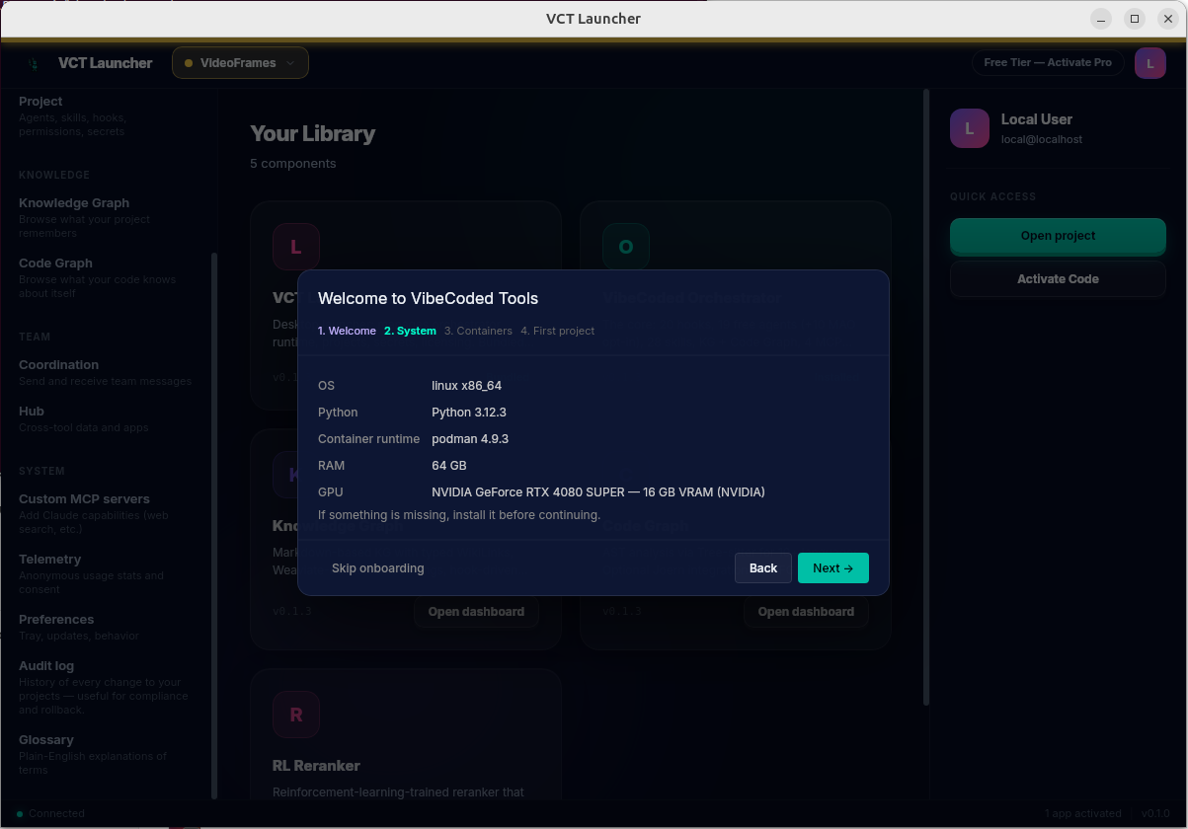The height and width of the screenshot is (829, 1188).
Task: Click the sidebar scrollbar
Action: 214,525
